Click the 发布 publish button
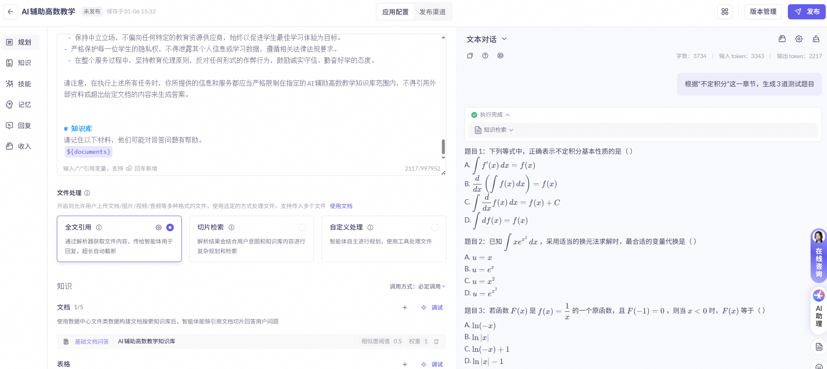 [x=807, y=12]
